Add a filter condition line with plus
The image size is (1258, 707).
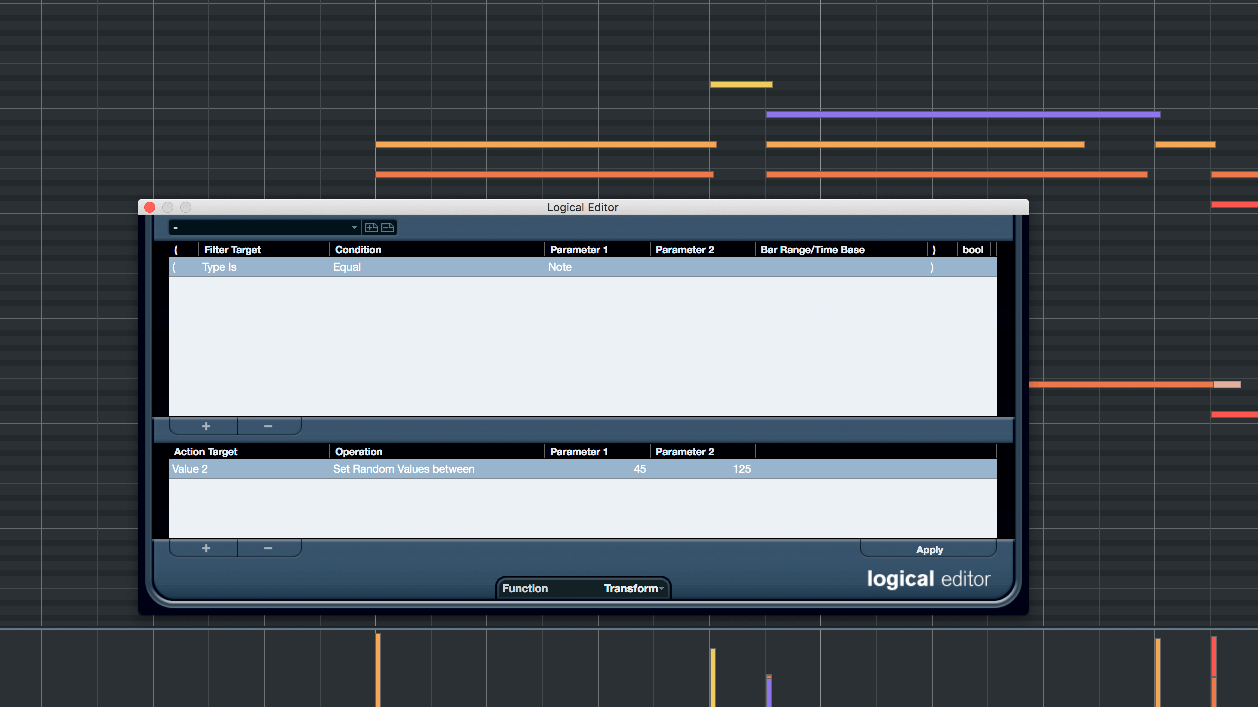(206, 426)
